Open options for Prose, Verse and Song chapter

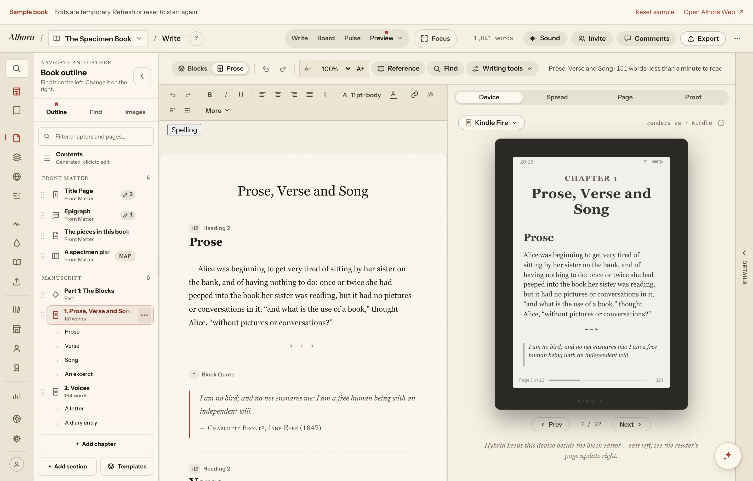pyautogui.click(x=145, y=315)
